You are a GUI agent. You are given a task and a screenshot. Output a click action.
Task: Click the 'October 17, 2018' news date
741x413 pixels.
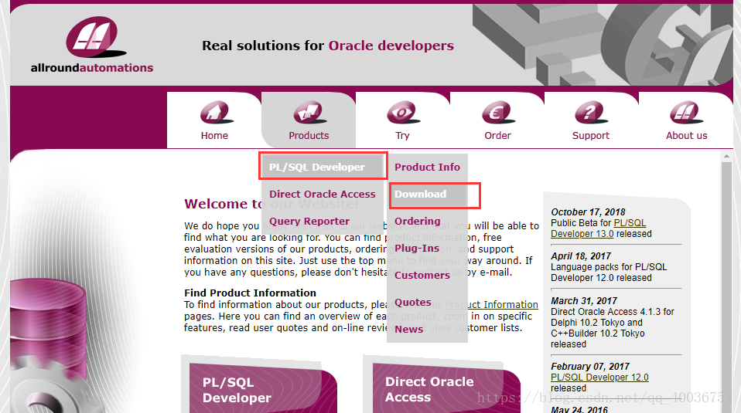[x=588, y=212]
